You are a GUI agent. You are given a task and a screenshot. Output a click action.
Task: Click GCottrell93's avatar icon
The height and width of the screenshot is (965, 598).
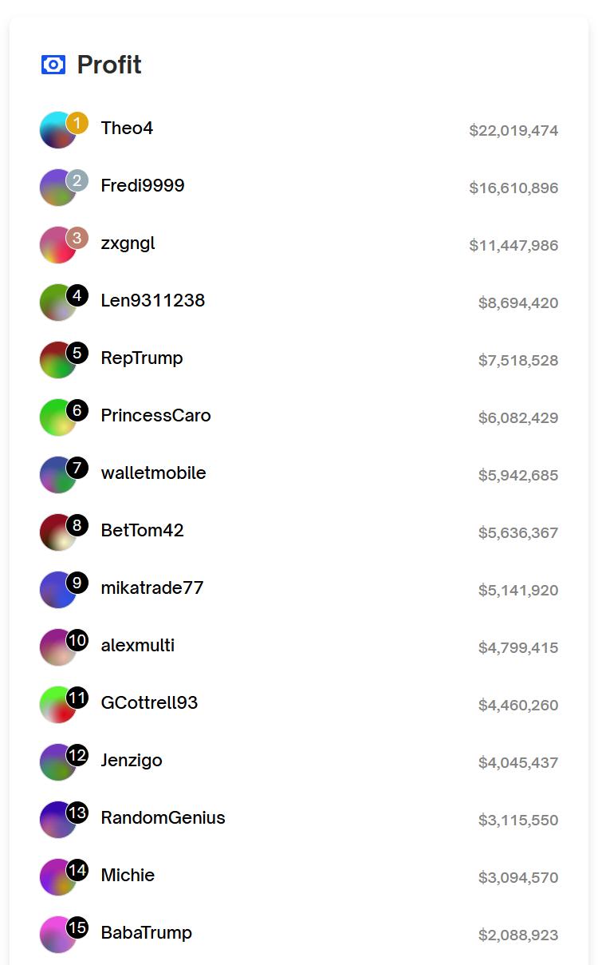click(56, 706)
